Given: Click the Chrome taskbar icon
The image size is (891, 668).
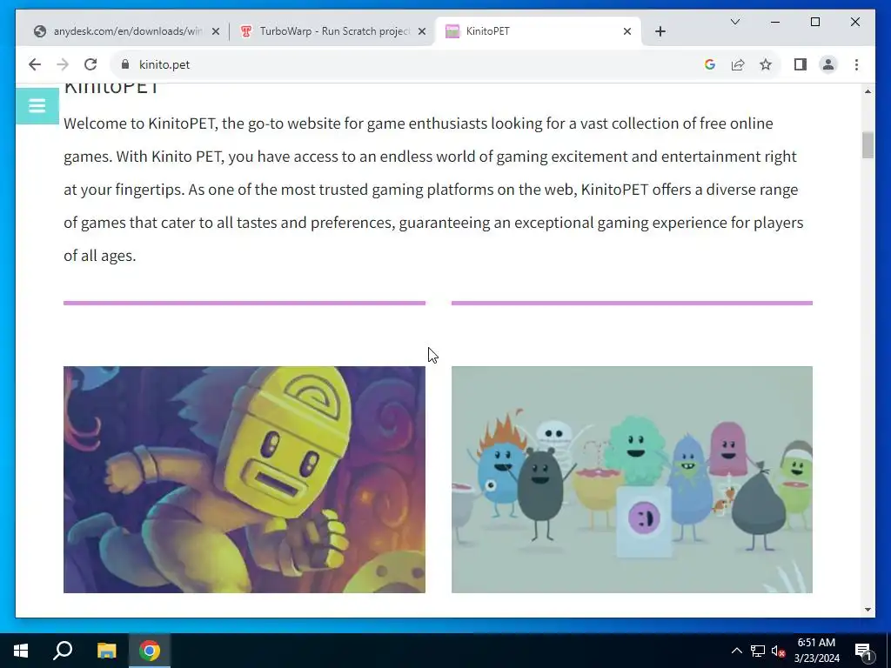Looking at the screenshot, I should (x=150, y=651).
